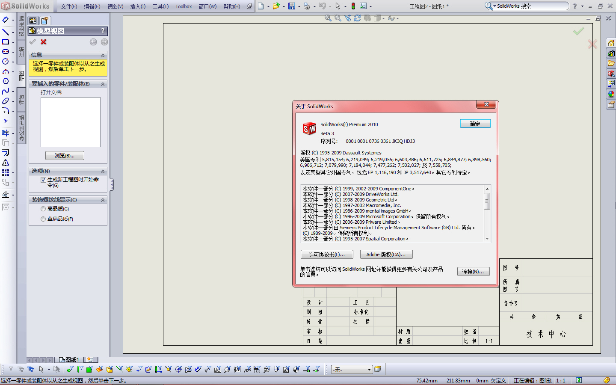616x385 pixels.
Task: Open the Save dropdown arrow
Action: pyautogui.click(x=299, y=6)
